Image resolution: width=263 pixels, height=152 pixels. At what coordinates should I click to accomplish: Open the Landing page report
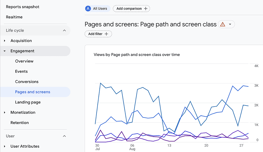click(28, 102)
